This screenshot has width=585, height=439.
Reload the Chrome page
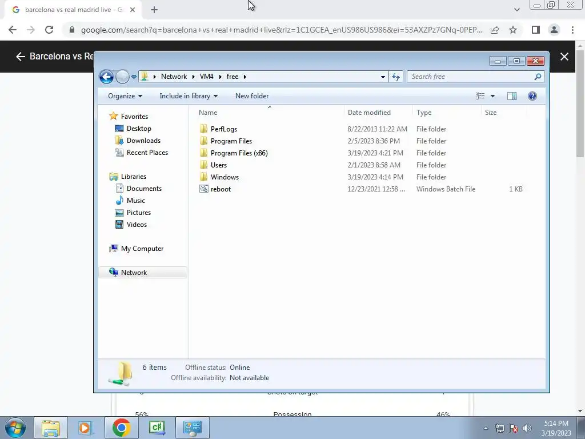pyautogui.click(x=49, y=30)
